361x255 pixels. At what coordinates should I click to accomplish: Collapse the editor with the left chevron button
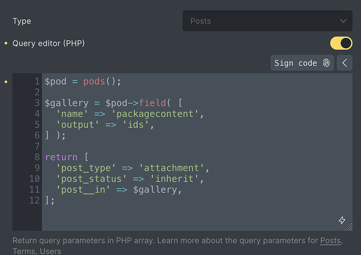point(344,63)
